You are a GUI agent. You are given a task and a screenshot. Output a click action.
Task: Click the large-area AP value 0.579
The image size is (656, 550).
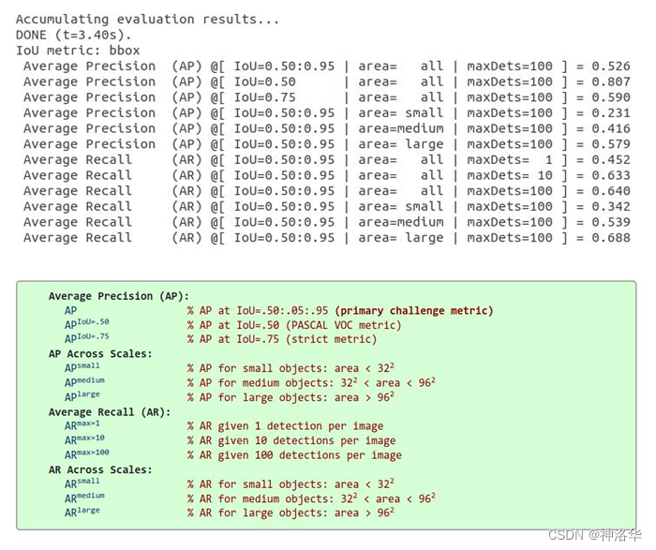pyautogui.click(x=611, y=144)
